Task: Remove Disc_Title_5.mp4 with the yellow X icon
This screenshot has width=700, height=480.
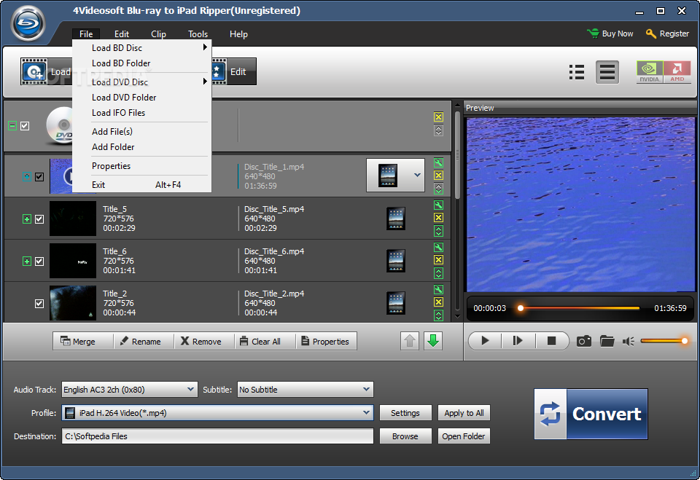Action: click(x=438, y=218)
